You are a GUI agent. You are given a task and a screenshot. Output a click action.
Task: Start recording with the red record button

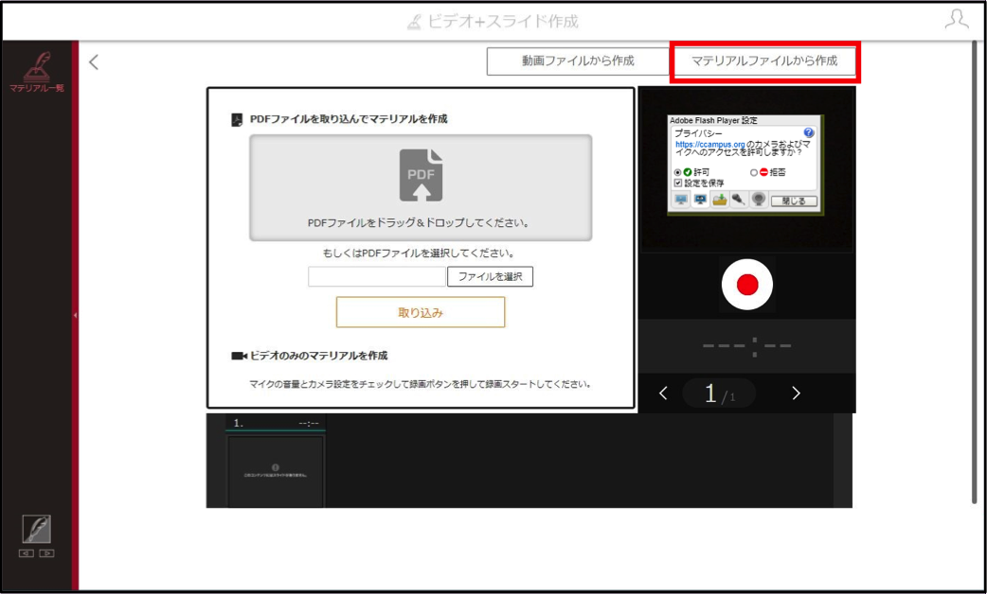click(747, 284)
